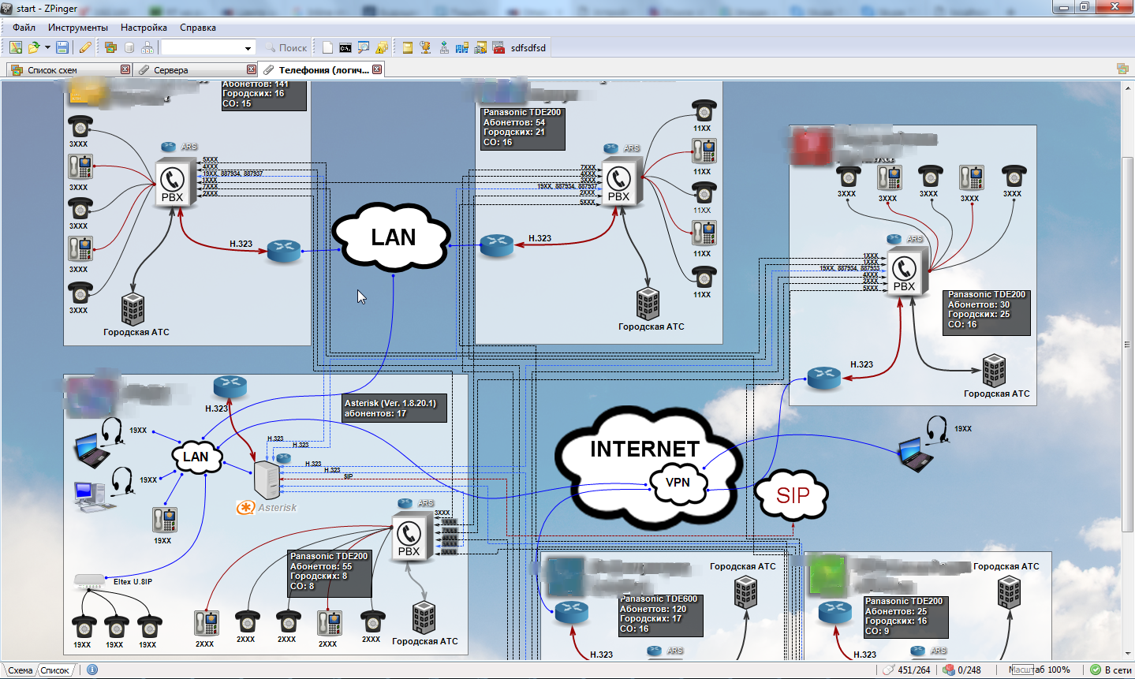
Task: Click the blue info icon in status bar
Action: coord(92,670)
